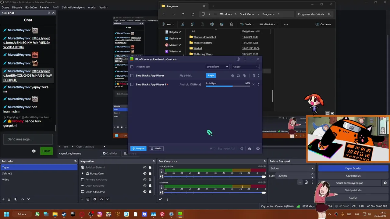This screenshot has width=390, height=219.
Task: Open Kick Chat settings gear
Action: point(34,151)
